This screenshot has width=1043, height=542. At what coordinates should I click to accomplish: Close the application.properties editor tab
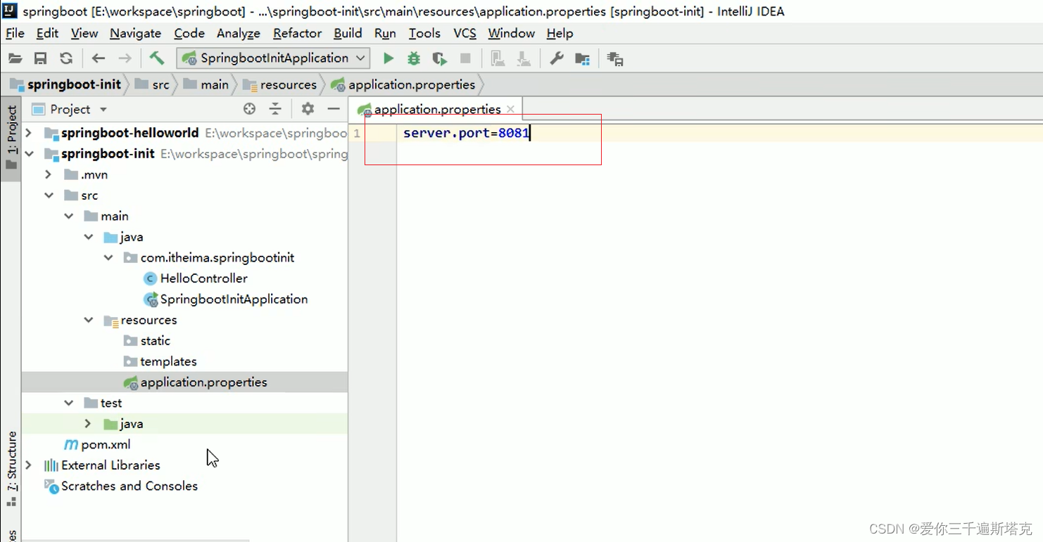click(x=510, y=109)
